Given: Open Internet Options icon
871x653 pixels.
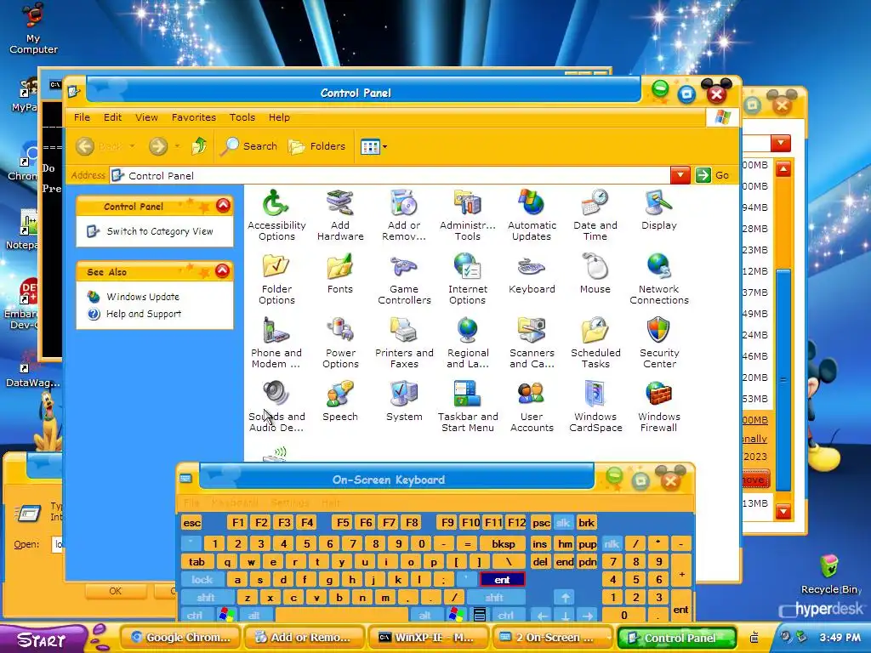Looking at the screenshot, I should (x=468, y=279).
